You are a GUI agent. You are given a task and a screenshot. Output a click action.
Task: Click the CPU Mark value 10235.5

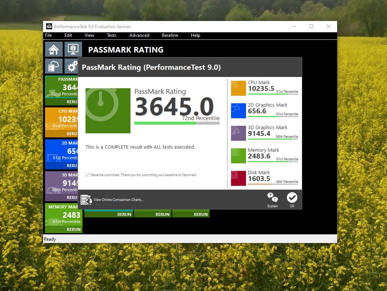261,89
